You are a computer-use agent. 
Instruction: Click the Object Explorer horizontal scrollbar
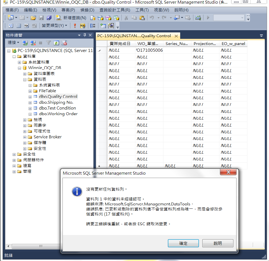[x=36, y=246]
